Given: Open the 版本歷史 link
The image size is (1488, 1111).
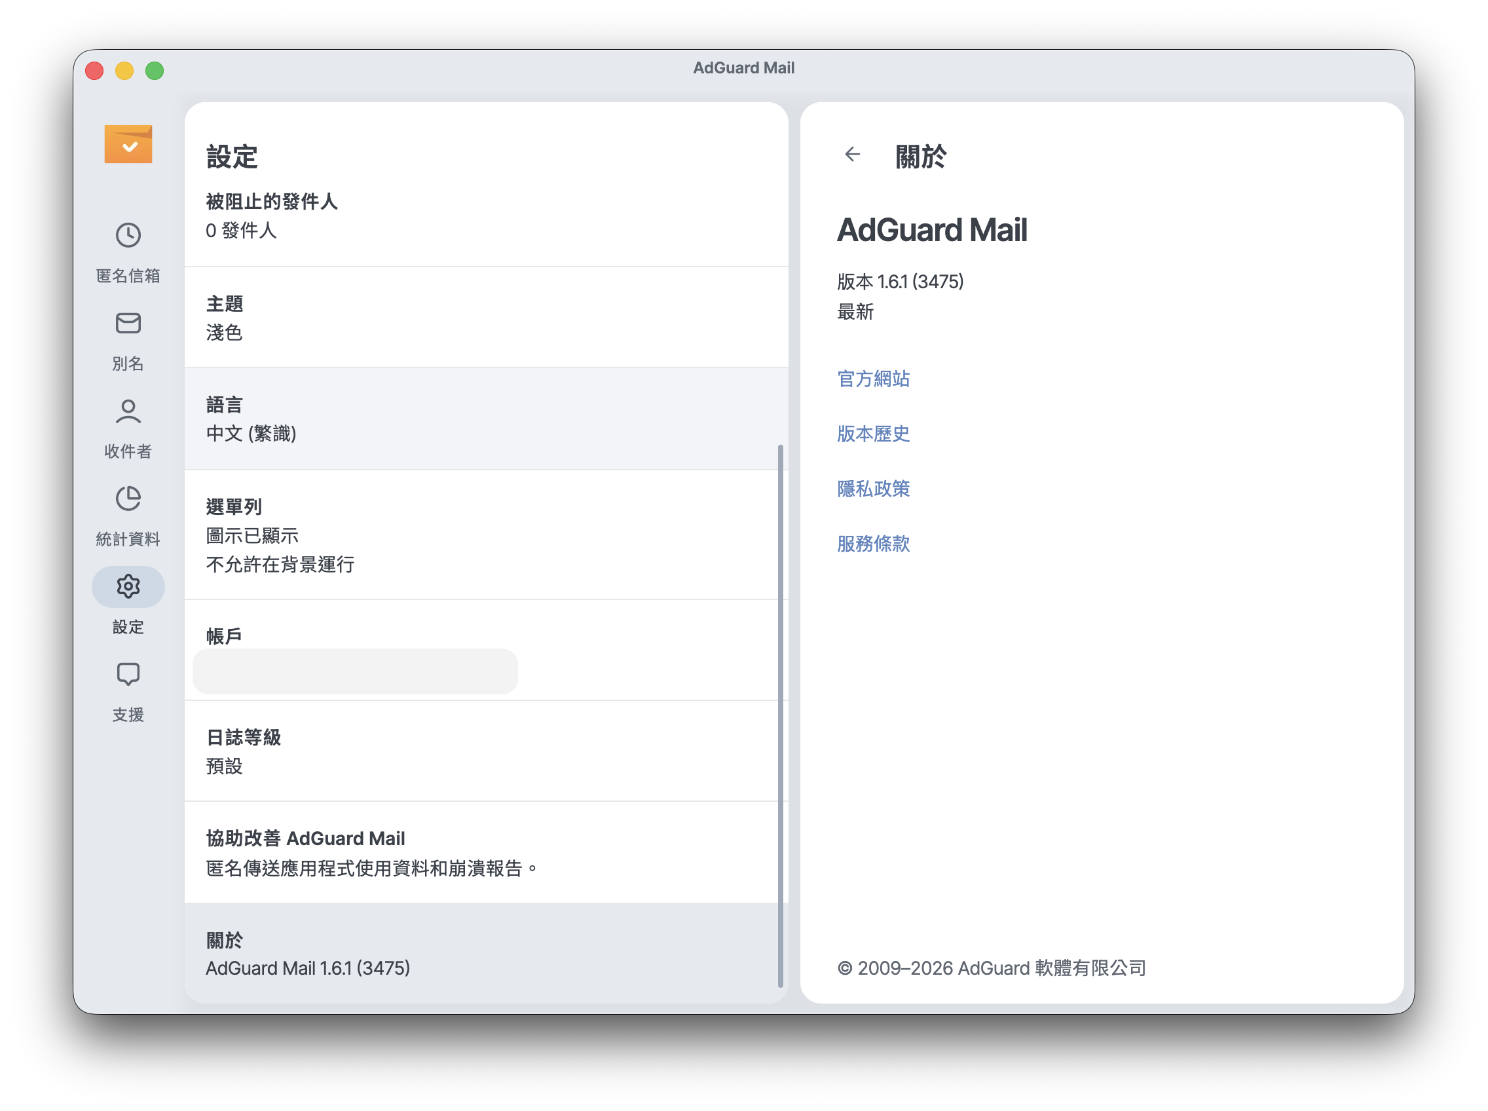Looking at the screenshot, I should [x=873, y=434].
